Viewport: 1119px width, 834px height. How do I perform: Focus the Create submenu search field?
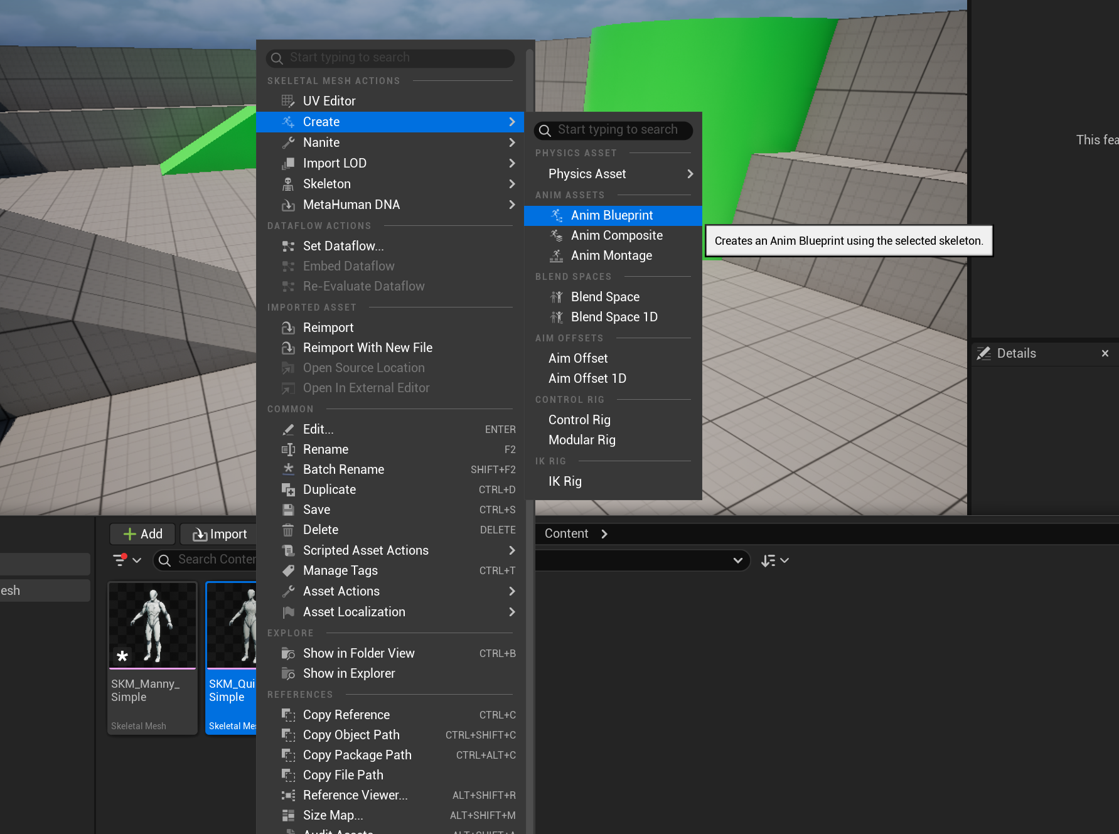613,130
